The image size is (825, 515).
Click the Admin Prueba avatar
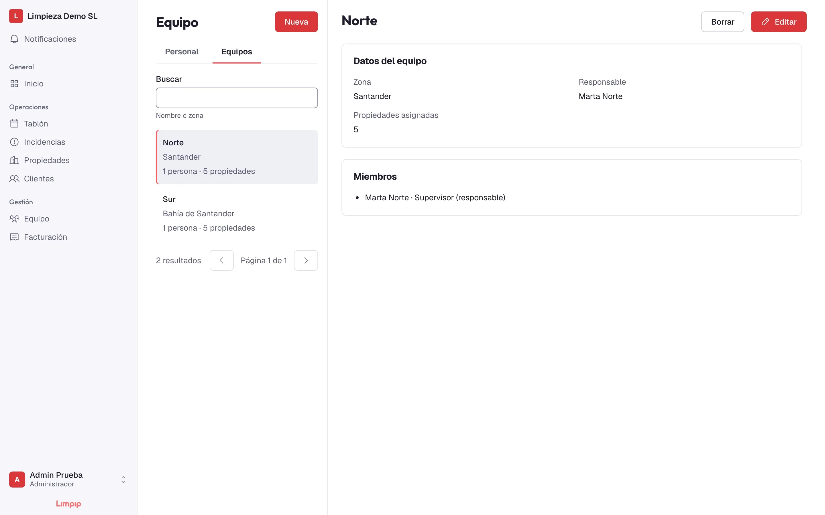coord(17,479)
